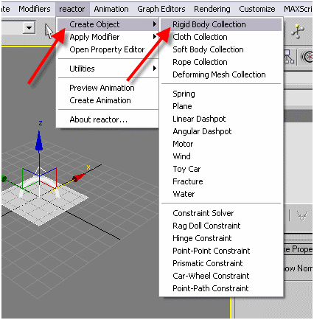Open the Animation menu
This screenshot has height=320, width=314.
[x=111, y=9]
